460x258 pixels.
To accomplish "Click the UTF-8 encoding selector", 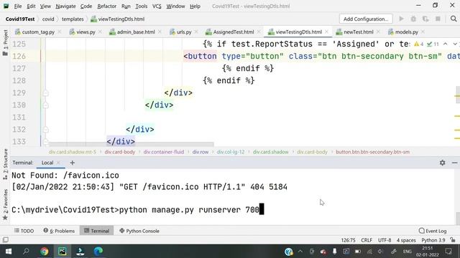I will (385, 240).
